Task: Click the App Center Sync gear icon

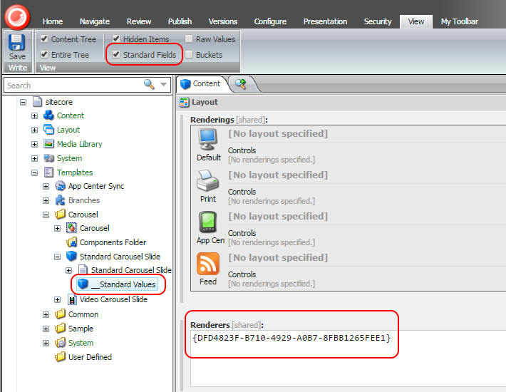Action: tap(60, 186)
